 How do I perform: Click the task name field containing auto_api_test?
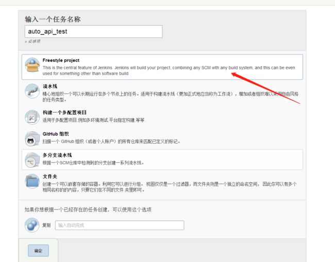[94, 31]
